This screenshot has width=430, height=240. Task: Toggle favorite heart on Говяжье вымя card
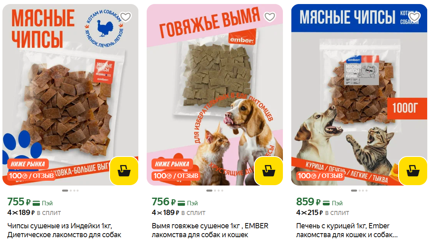tap(270, 17)
